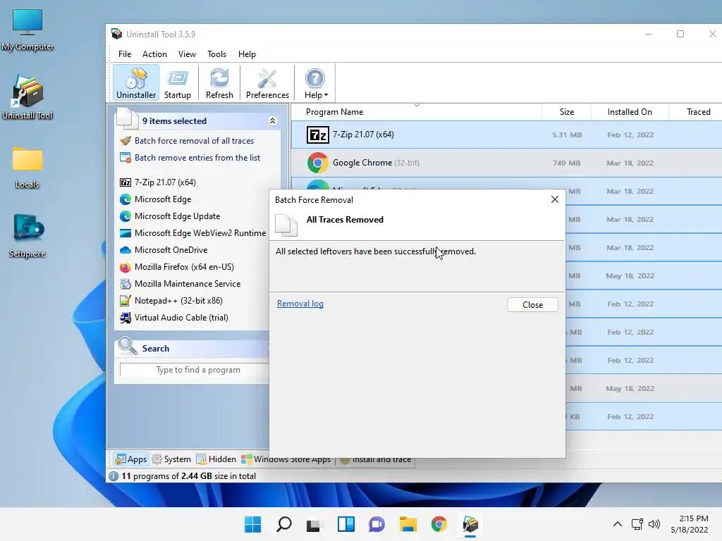Select Mozilla Firefox (x64 en-US) in sidebar

point(184,267)
